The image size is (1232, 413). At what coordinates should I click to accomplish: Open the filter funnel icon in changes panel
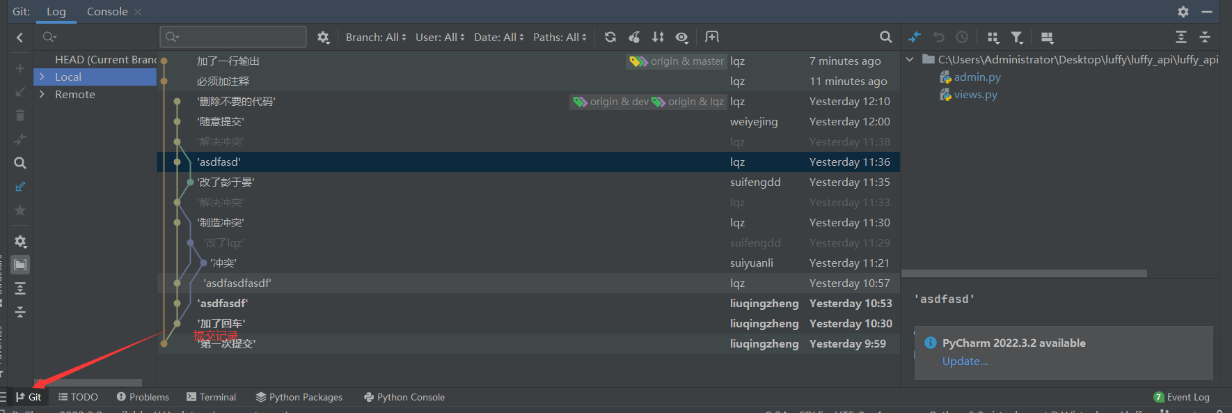(1017, 38)
